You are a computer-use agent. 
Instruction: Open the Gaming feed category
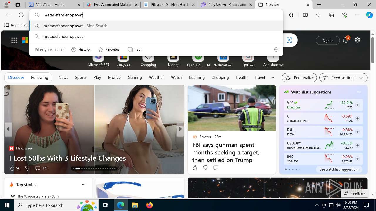coord(135,77)
